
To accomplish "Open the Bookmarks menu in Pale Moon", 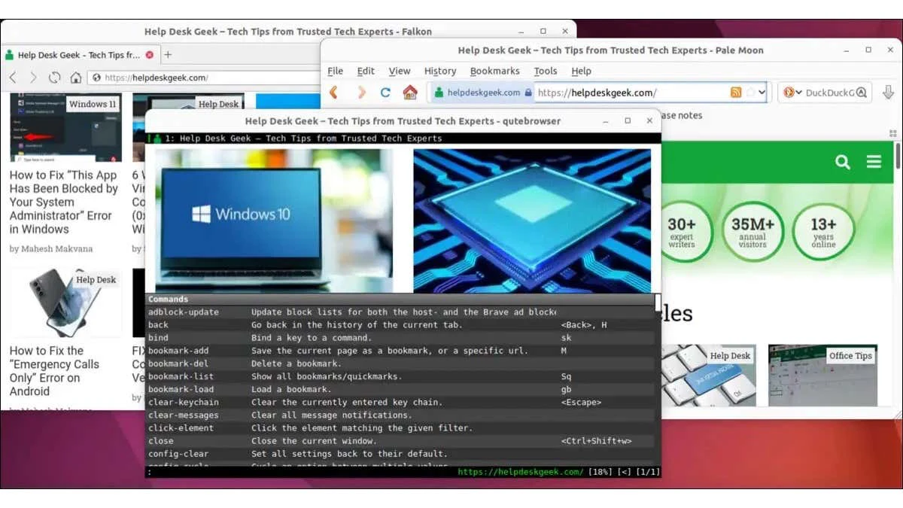I will (494, 71).
